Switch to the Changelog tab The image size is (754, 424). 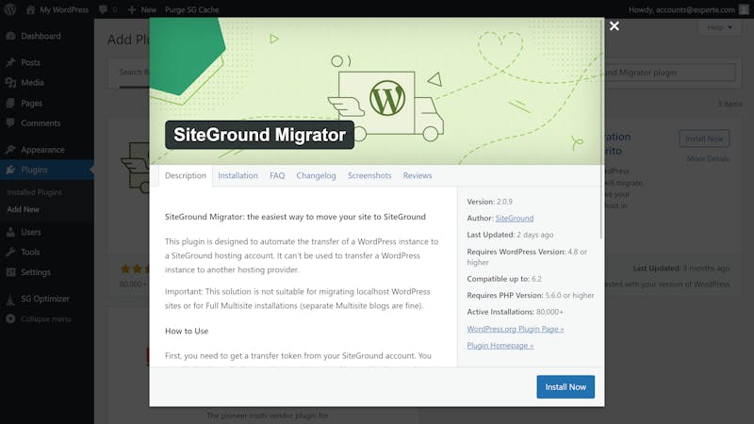coord(316,175)
